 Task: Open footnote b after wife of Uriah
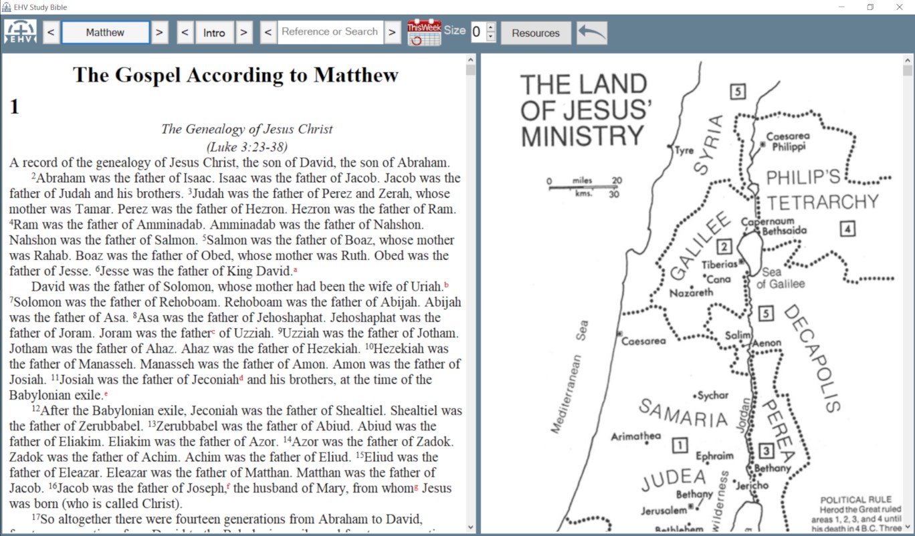point(447,283)
